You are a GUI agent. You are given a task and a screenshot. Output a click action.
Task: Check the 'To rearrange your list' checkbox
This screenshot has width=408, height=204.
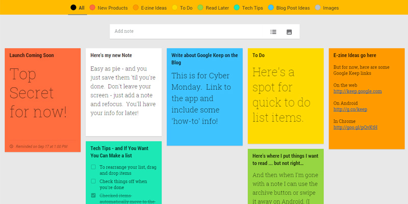[x=93, y=167]
